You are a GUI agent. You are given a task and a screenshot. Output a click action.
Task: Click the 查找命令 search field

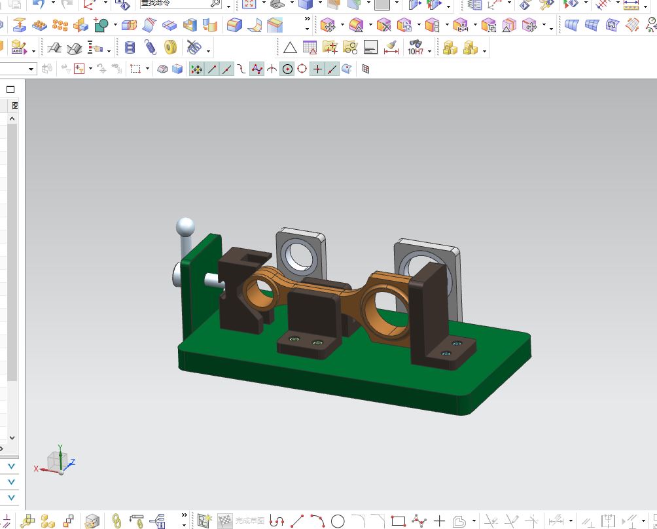click(181, 4)
